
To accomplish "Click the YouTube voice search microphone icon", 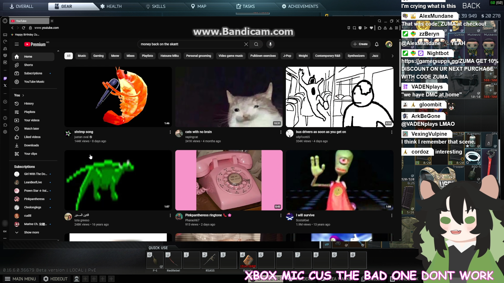I will click(x=270, y=44).
